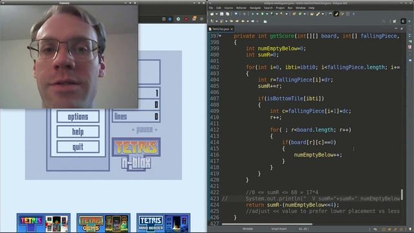Click the Save All icon in Eclipse toolbar
Image resolution: width=414 pixels, height=233 pixels.
tap(227, 14)
